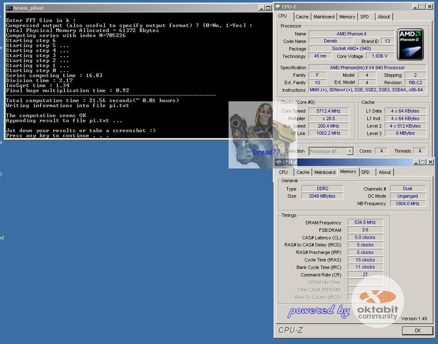Viewport: 438px width, 344px height.
Task: Click the DRAM Frequency value 534.5 MHz
Action: click(365, 223)
